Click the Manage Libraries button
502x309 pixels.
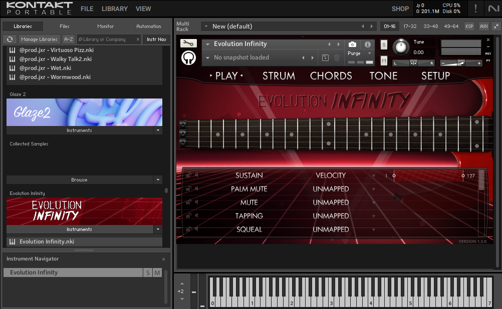pyautogui.click(x=39, y=39)
